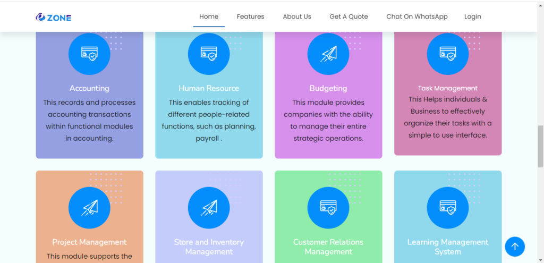This screenshot has height=263, width=544.
Task: Click the Accounting card title
Action: coord(89,88)
